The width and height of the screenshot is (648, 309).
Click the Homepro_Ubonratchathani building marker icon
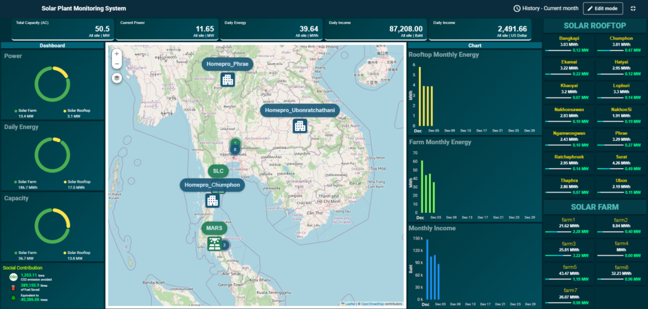[x=300, y=125]
